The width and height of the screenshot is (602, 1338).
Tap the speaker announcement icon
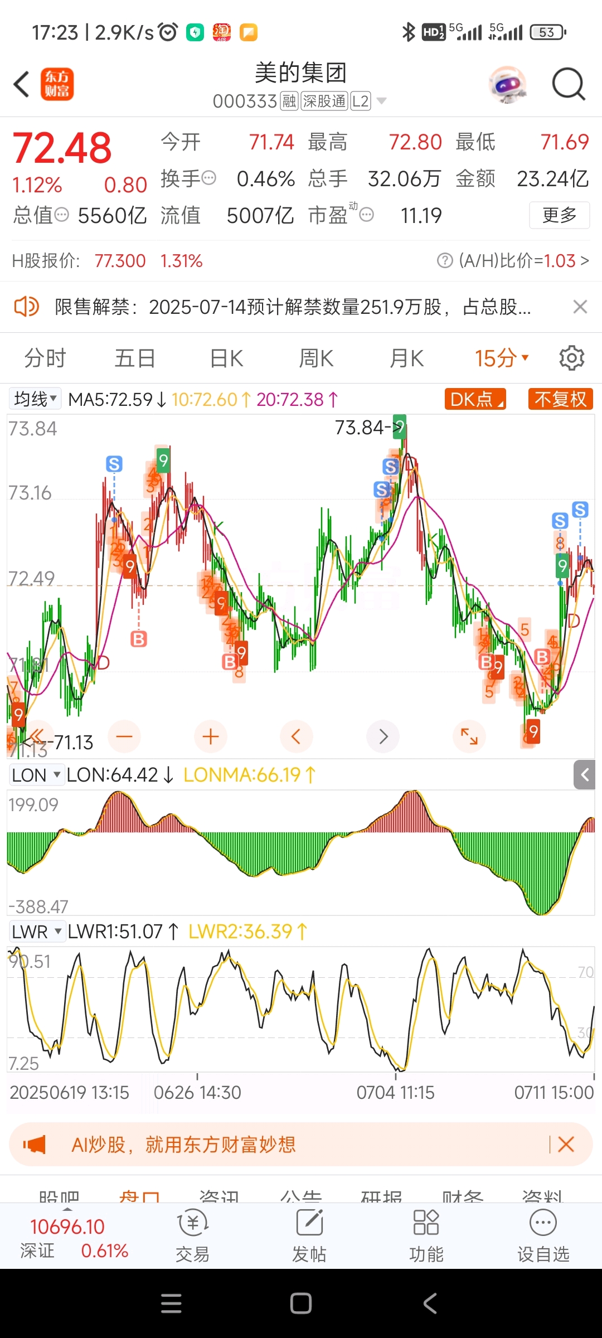pyautogui.click(x=26, y=307)
